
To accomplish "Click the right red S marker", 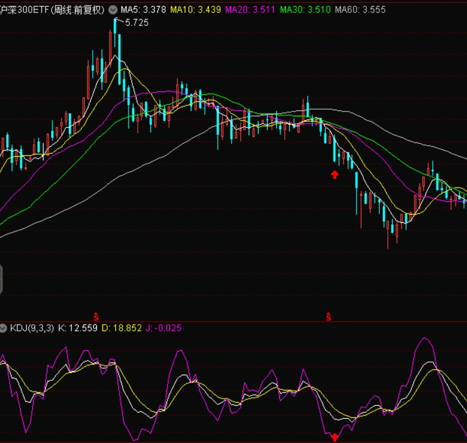I will coord(329,316).
